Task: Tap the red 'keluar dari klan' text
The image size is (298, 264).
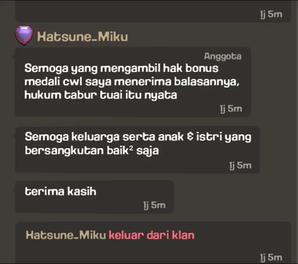Action: pyautogui.click(x=152, y=235)
